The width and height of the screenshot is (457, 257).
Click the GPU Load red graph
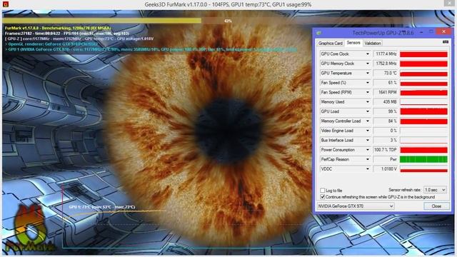click(423, 111)
